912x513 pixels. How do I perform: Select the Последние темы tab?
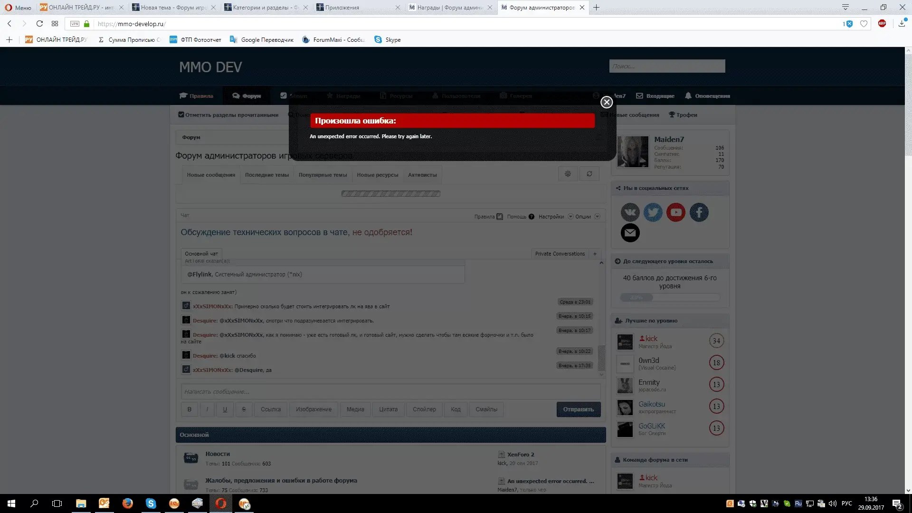[x=266, y=175]
